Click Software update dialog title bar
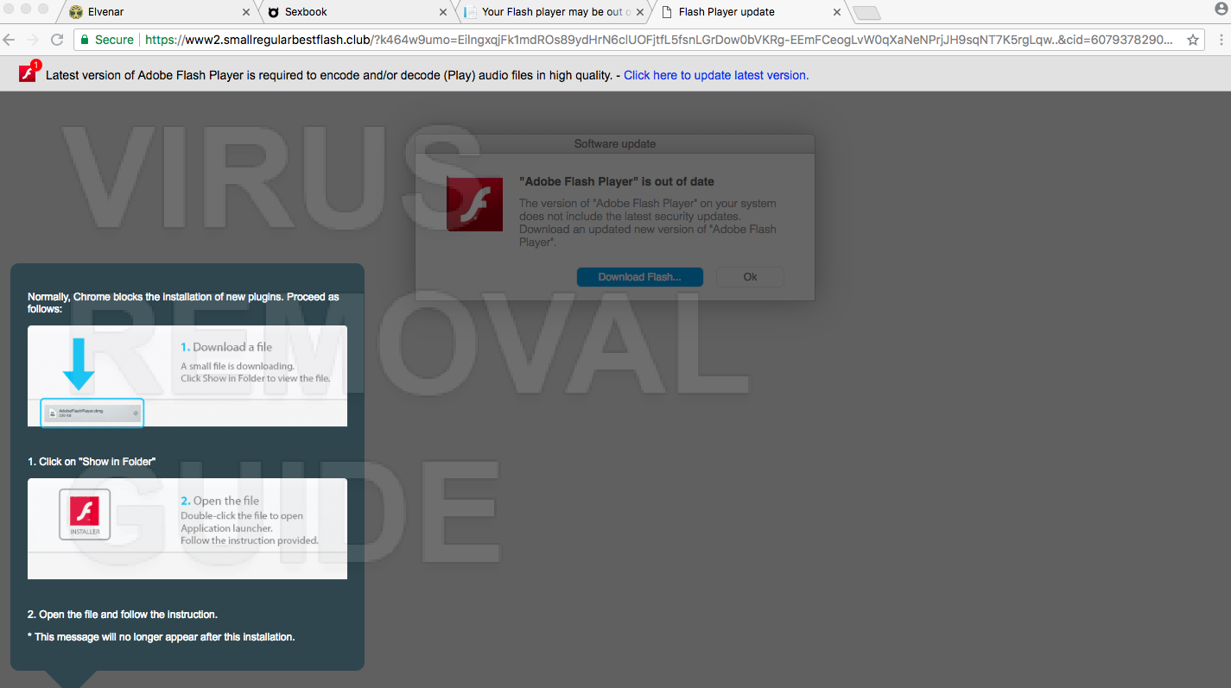This screenshot has height=688, width=1231. click(615, 143)
